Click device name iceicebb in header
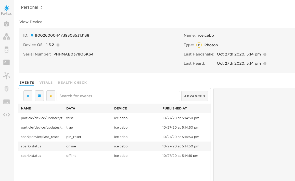This screenshot has height=181, width=295. [x=206, y=35]
